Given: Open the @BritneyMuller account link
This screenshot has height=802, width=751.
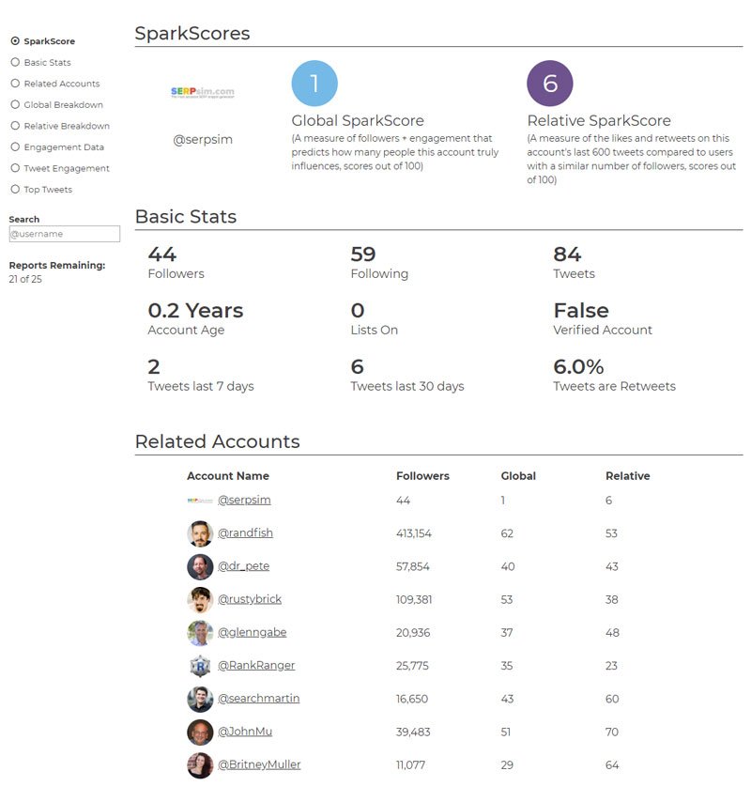Looking at the screenshot, I should pos(259,764).
